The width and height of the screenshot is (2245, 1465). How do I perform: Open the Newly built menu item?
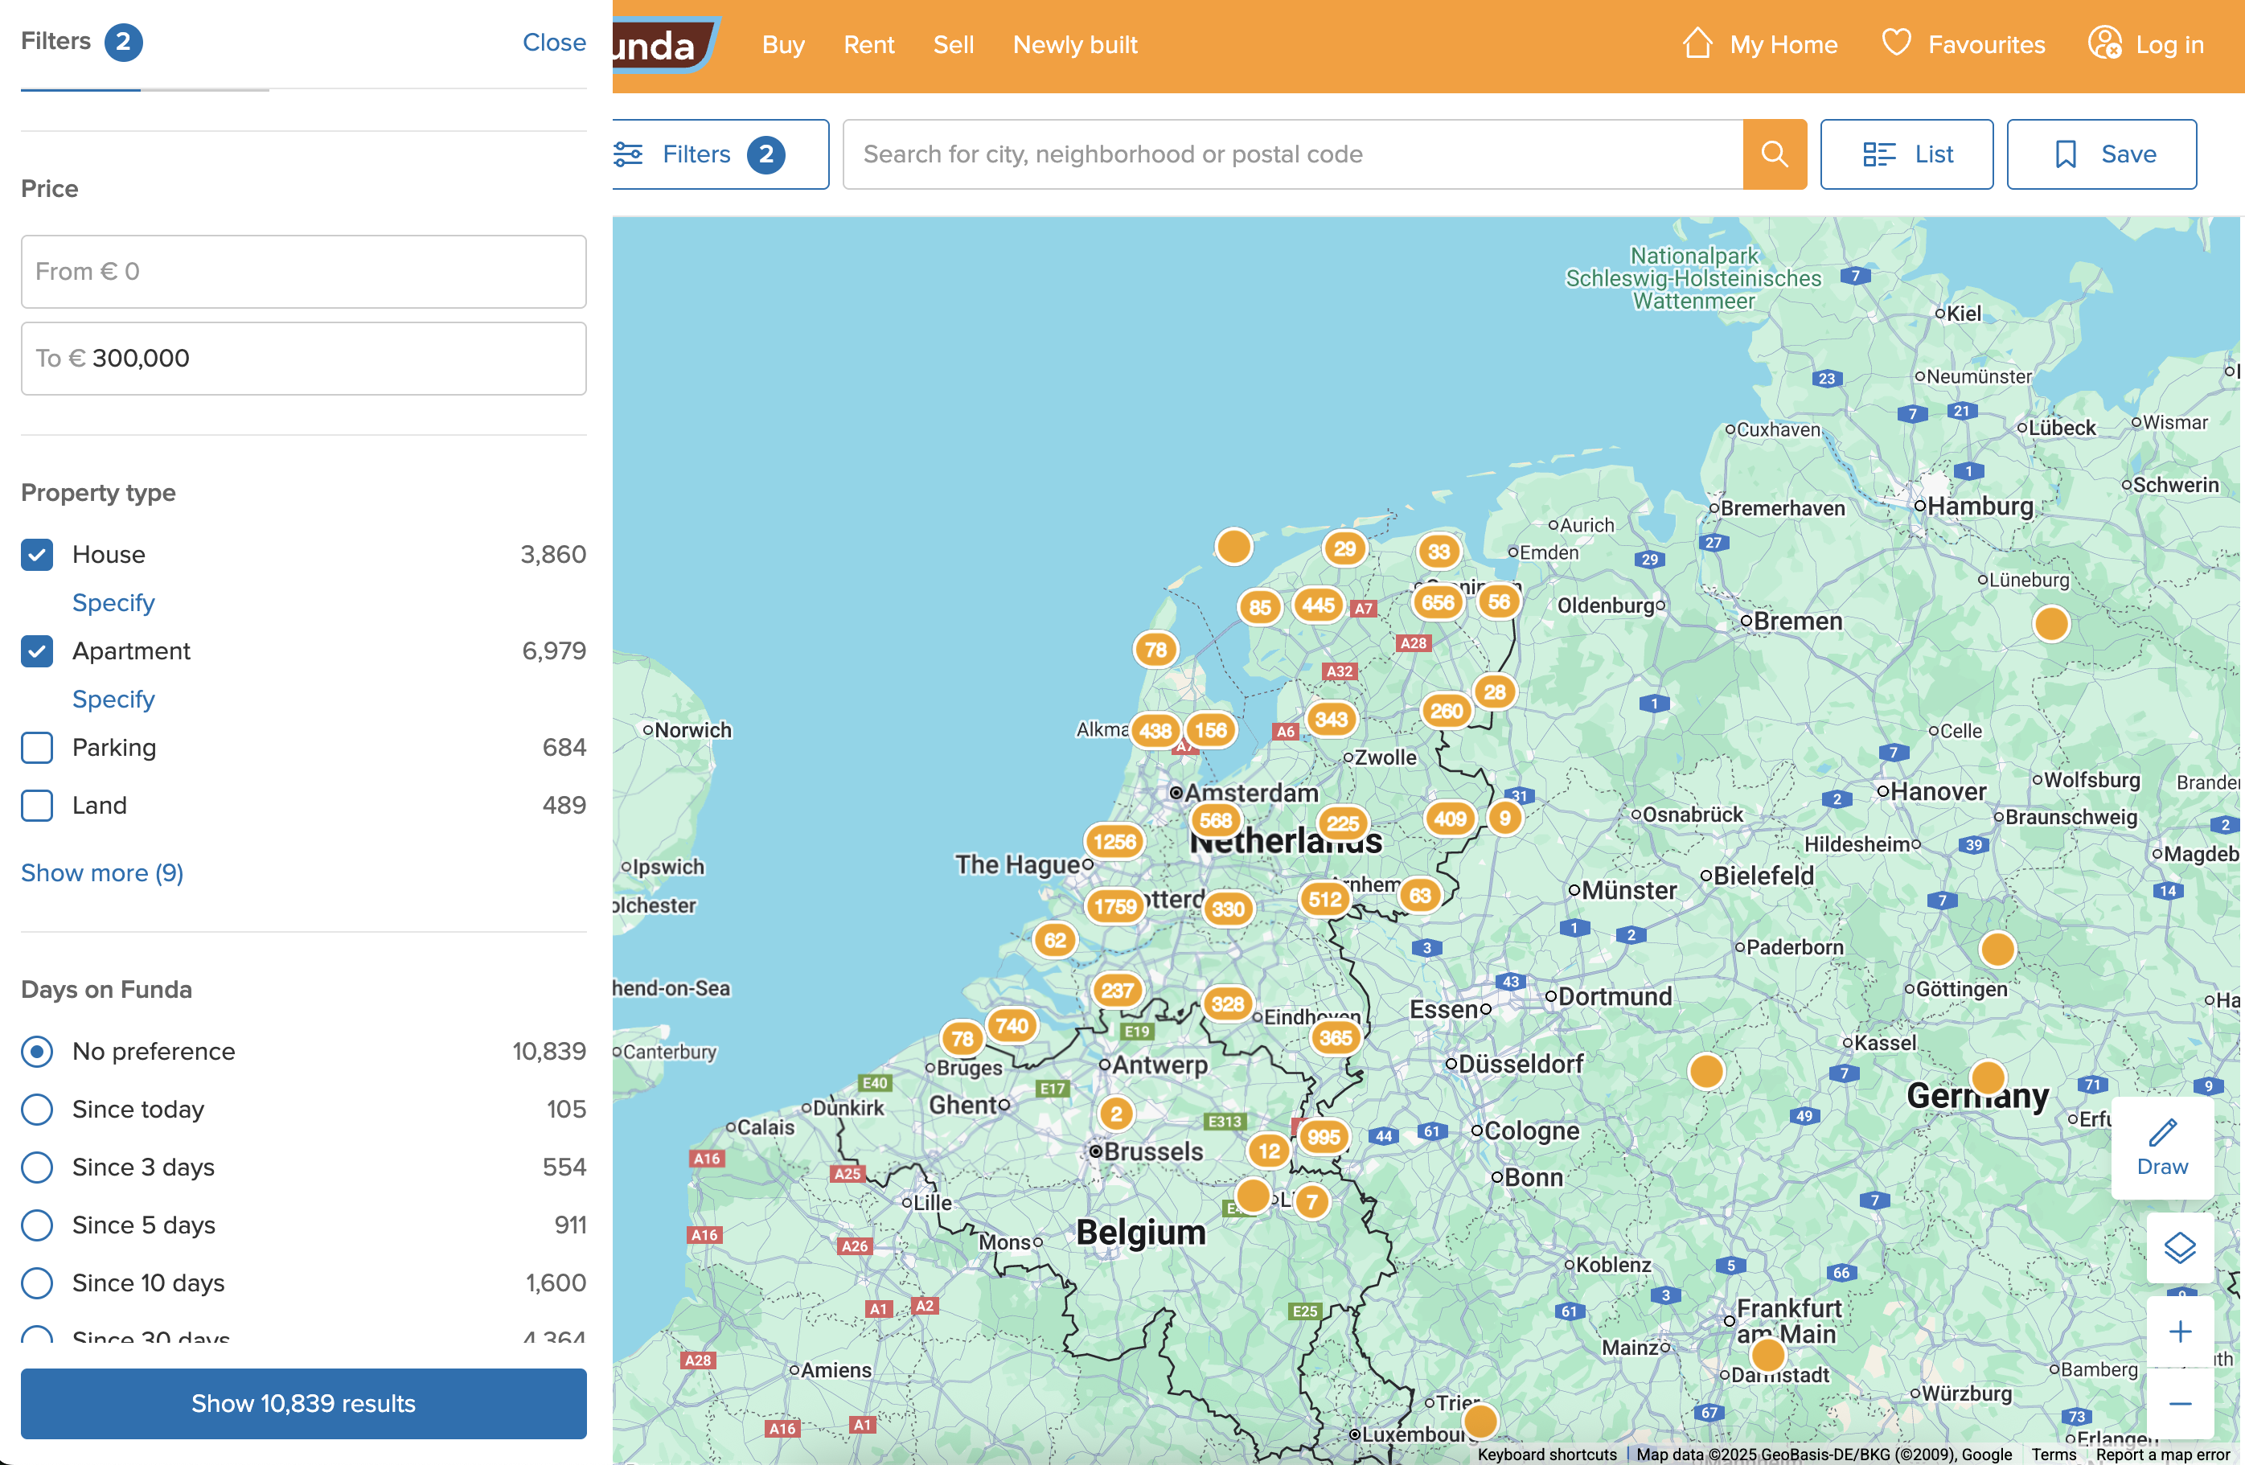click(x=1074, y=44)
